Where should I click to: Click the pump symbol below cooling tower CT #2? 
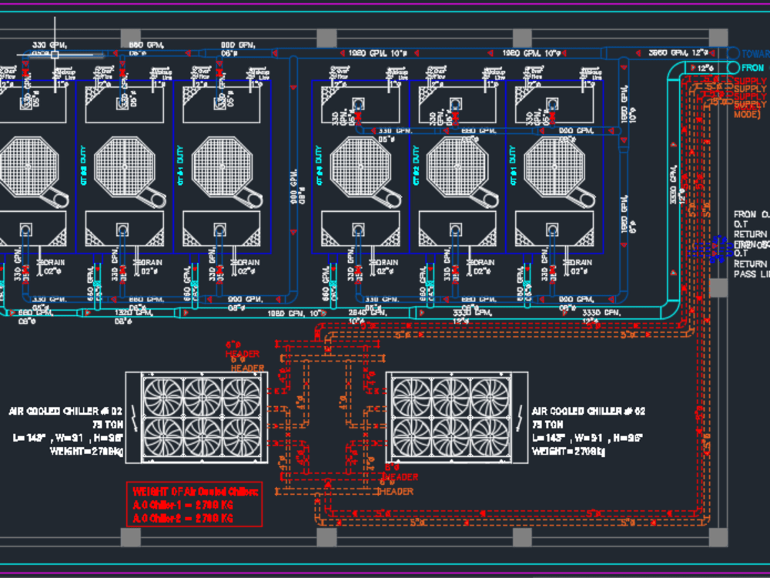(457, 229)
